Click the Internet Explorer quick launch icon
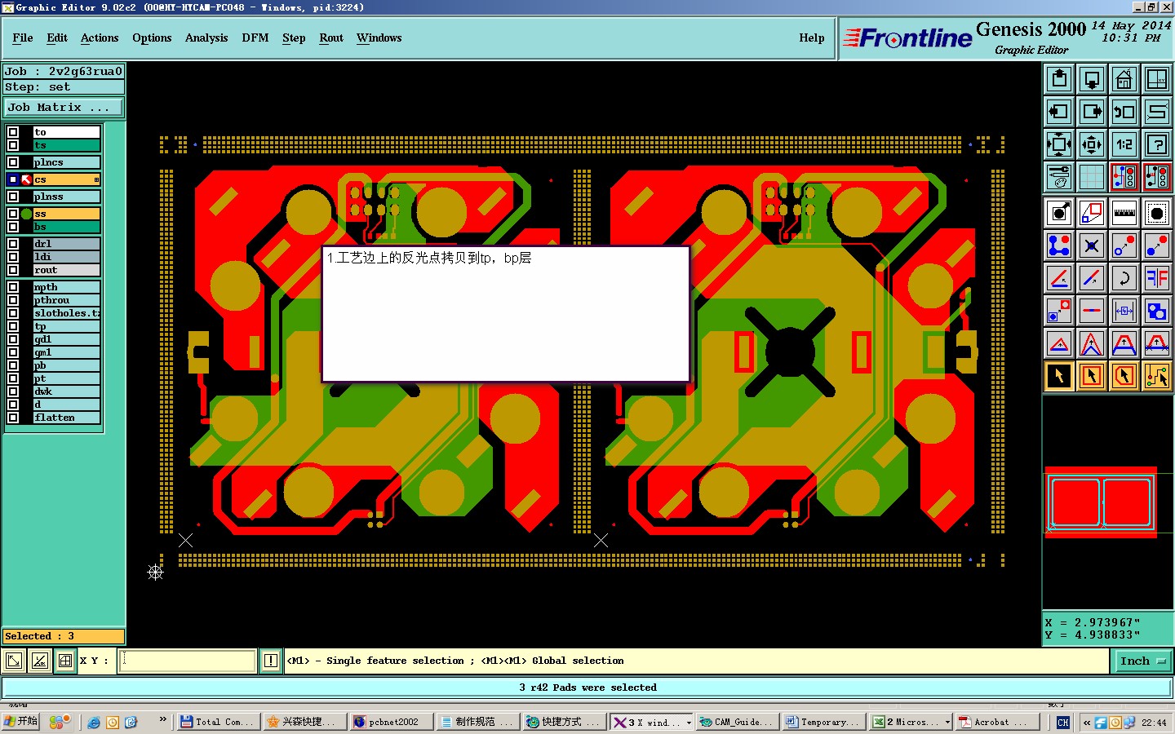Screen dimensions: 1175x734 (94, 723)
